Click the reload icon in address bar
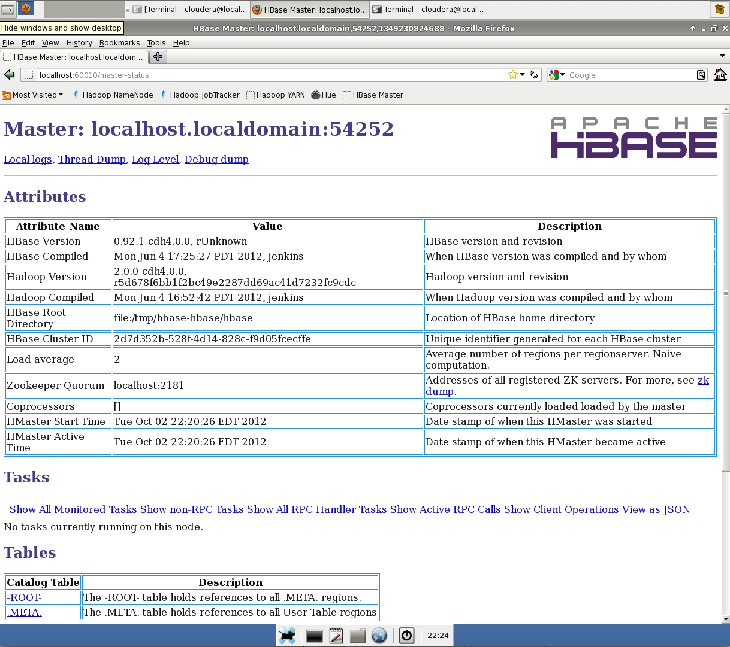Viewport: 730px width, 647px height. [534, 75]
